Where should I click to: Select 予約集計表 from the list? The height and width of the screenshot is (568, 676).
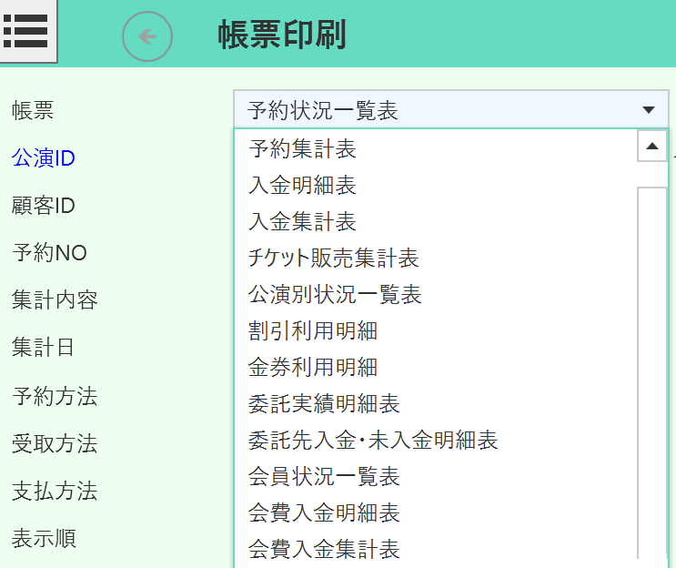302,148
